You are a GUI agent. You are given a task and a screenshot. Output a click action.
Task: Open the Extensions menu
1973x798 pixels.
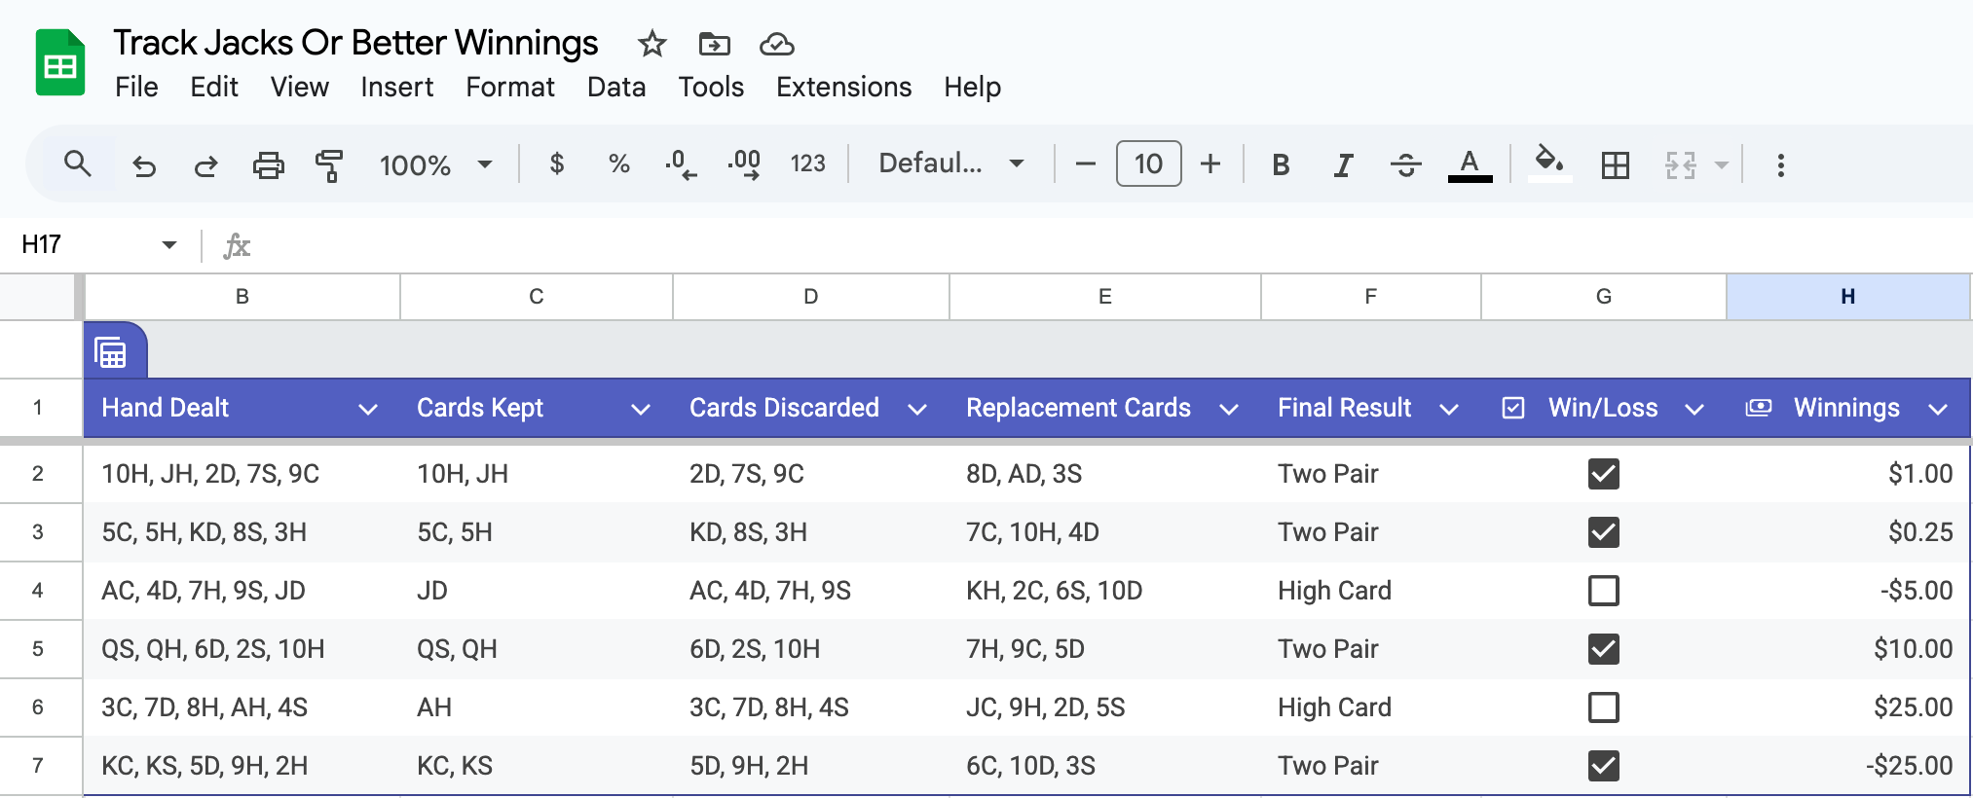pyautogui.click(x=843, y=88)
